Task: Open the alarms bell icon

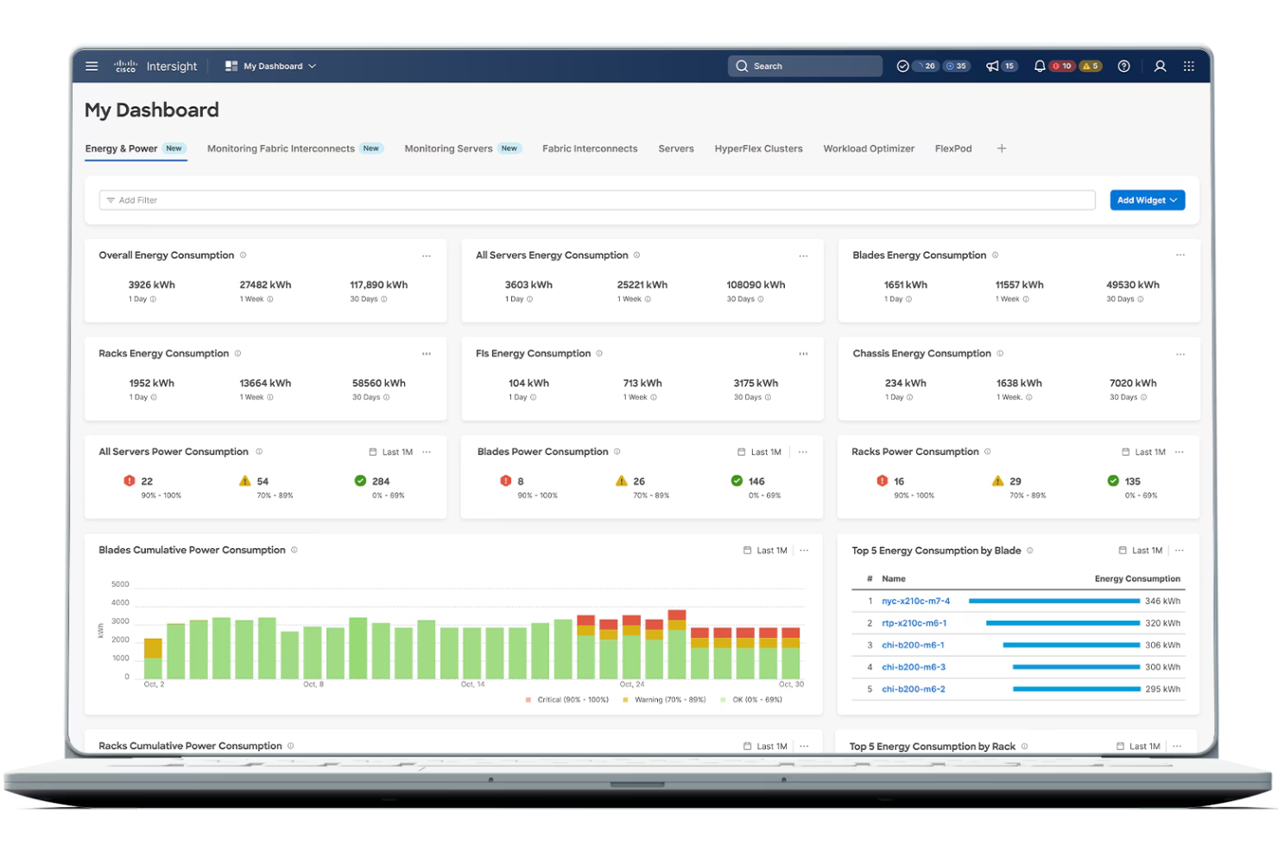Action: pos(1040,66)
